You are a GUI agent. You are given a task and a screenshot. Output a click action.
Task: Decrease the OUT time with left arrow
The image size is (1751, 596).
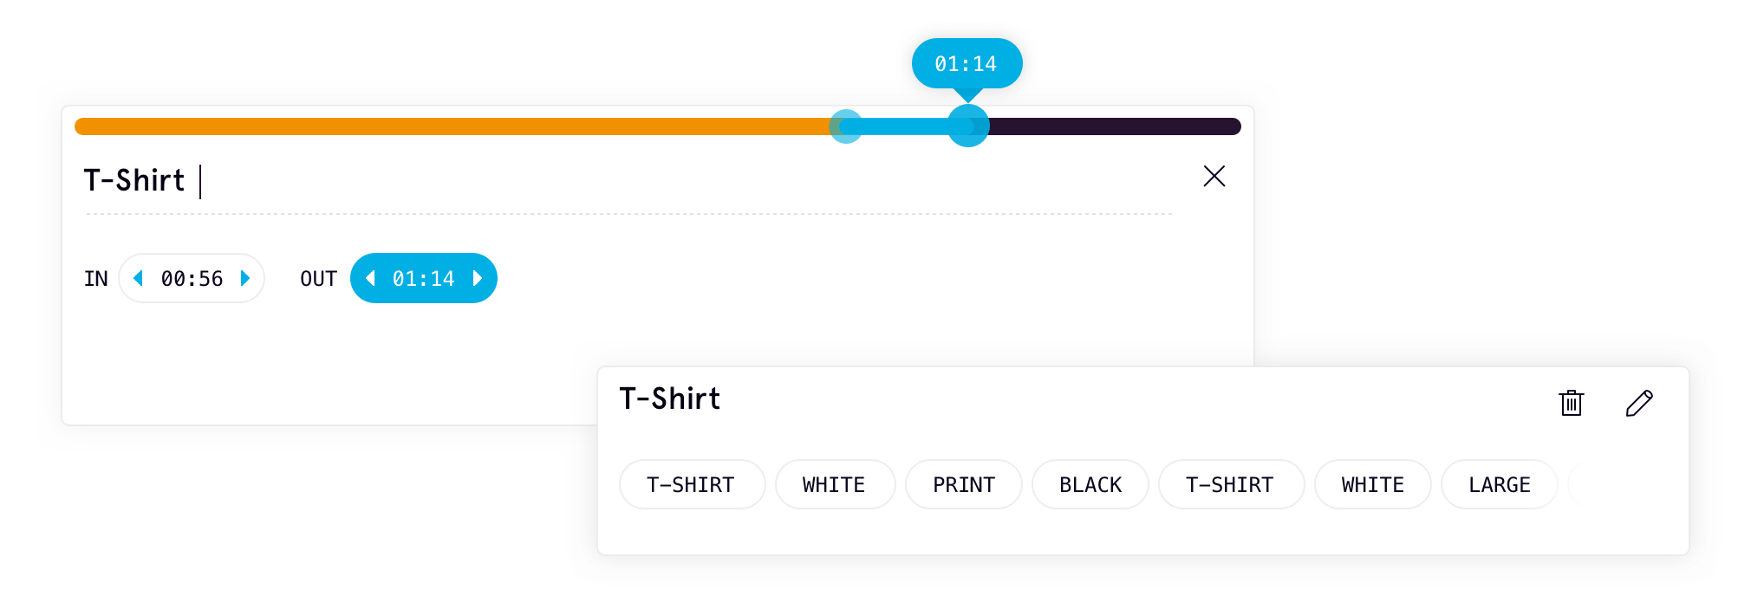370,278
